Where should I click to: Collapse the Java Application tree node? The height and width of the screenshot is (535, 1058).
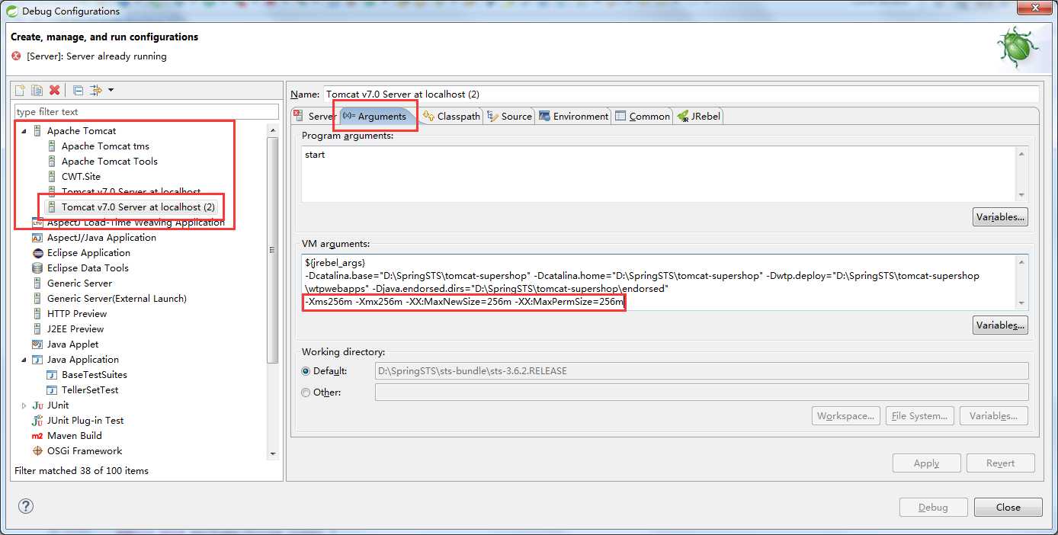click(24, 360)
